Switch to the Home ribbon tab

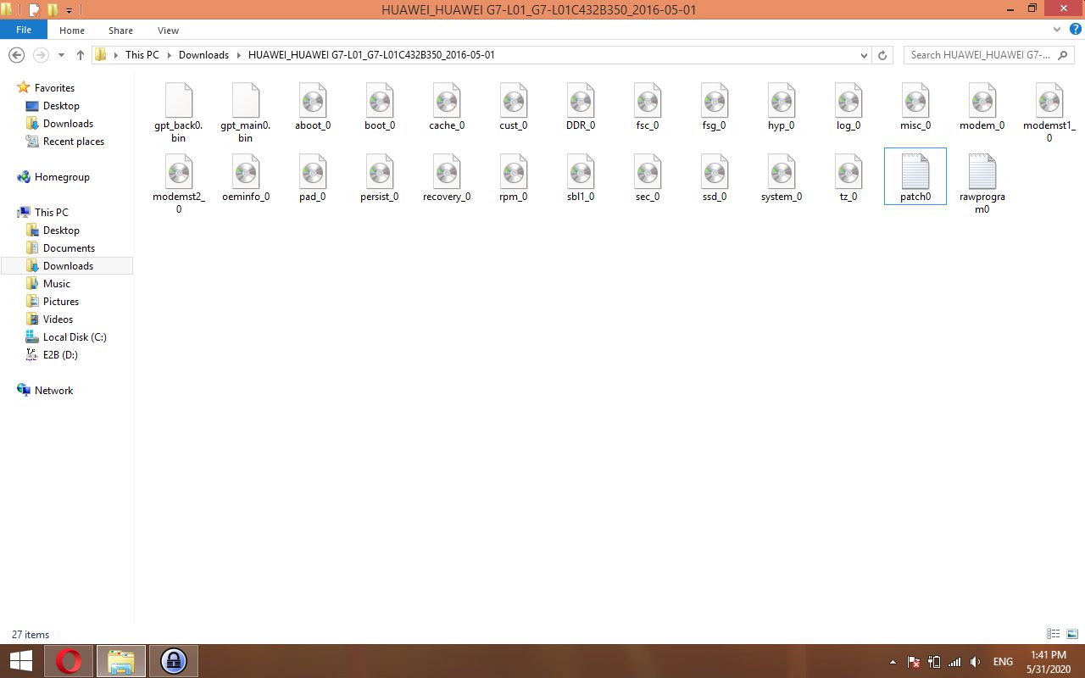point(72,31)
